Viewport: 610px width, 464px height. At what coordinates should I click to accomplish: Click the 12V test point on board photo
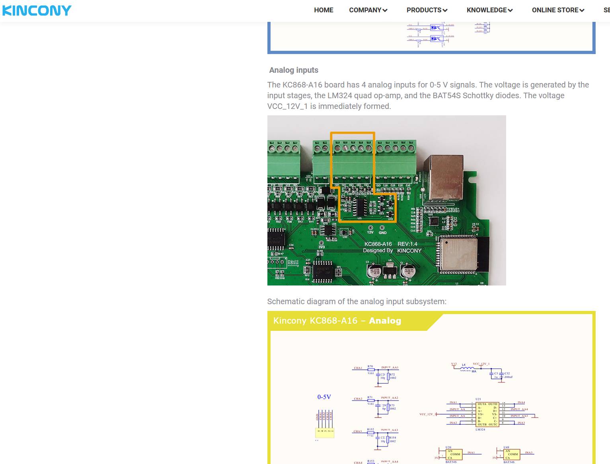tap(370, 228)
